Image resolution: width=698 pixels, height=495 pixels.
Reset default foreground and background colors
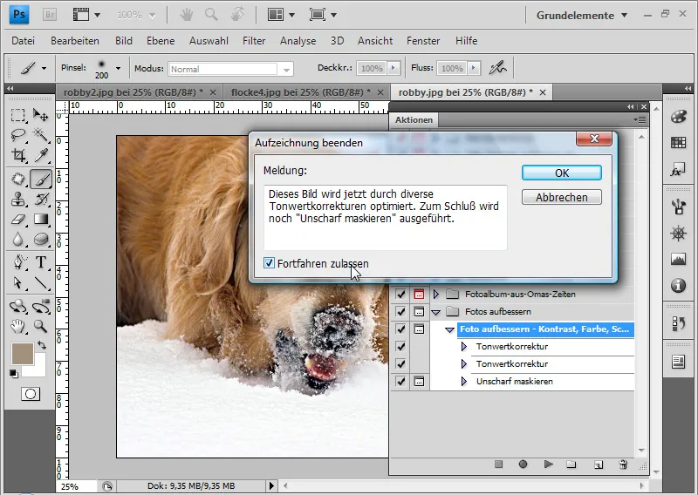tap(14, 374)
